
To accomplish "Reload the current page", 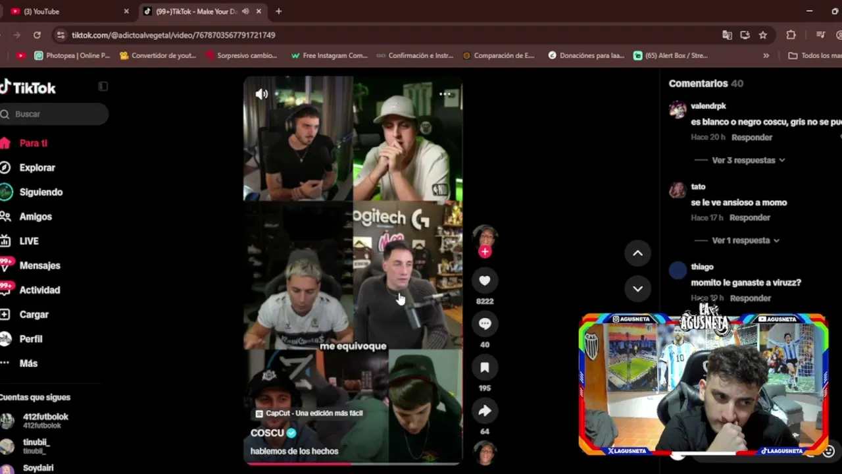I will tap(37, 35).
